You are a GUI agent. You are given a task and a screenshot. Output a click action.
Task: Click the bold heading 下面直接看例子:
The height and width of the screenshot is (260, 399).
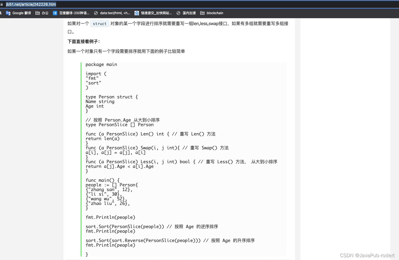(84, 41)
